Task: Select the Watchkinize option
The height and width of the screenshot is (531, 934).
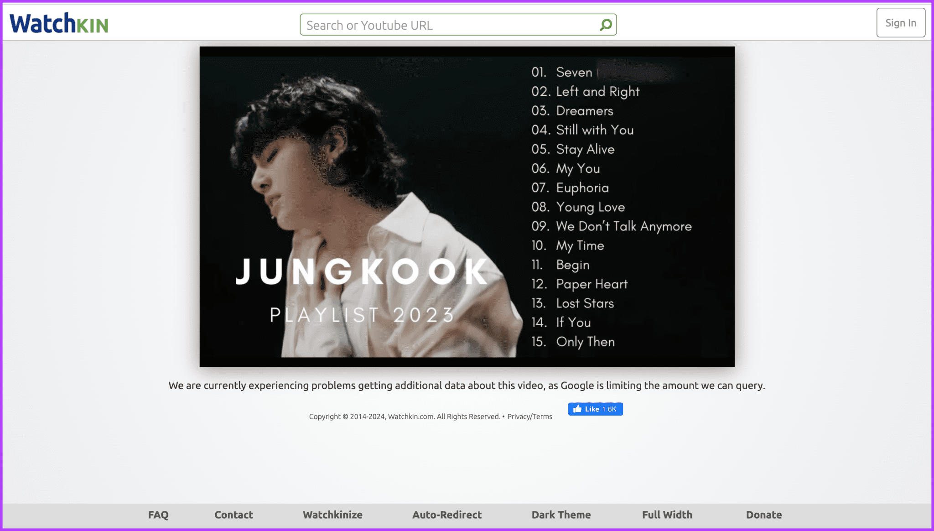Action: tap(332, 515)
